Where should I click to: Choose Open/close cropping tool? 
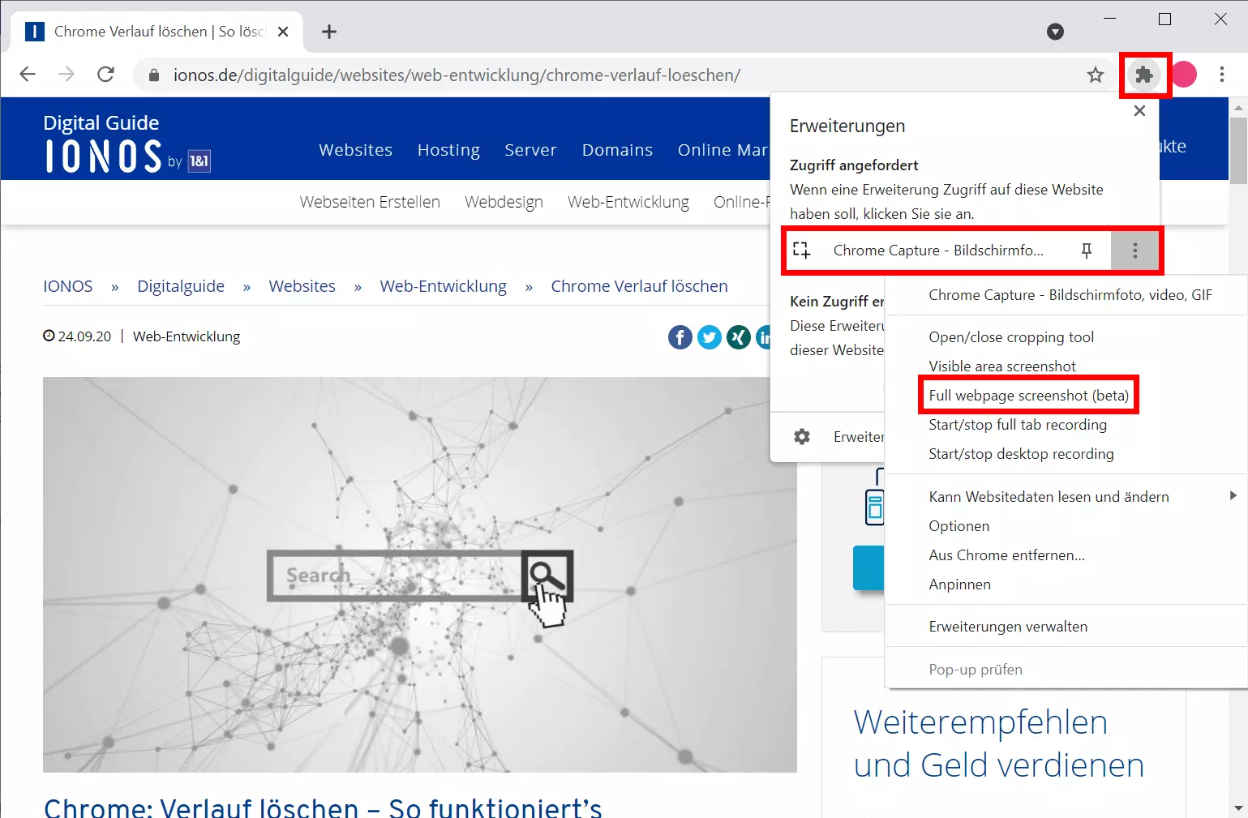(1011, 337)
